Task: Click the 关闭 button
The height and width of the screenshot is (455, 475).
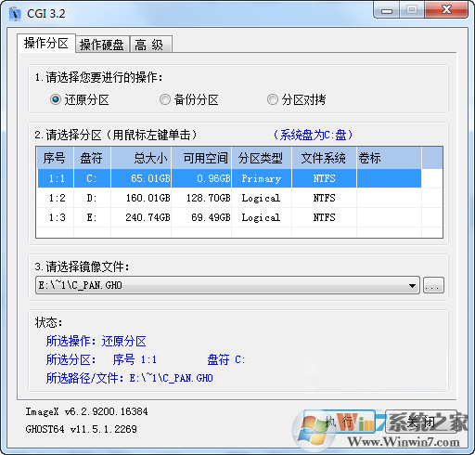Action: tap(421, 422)
